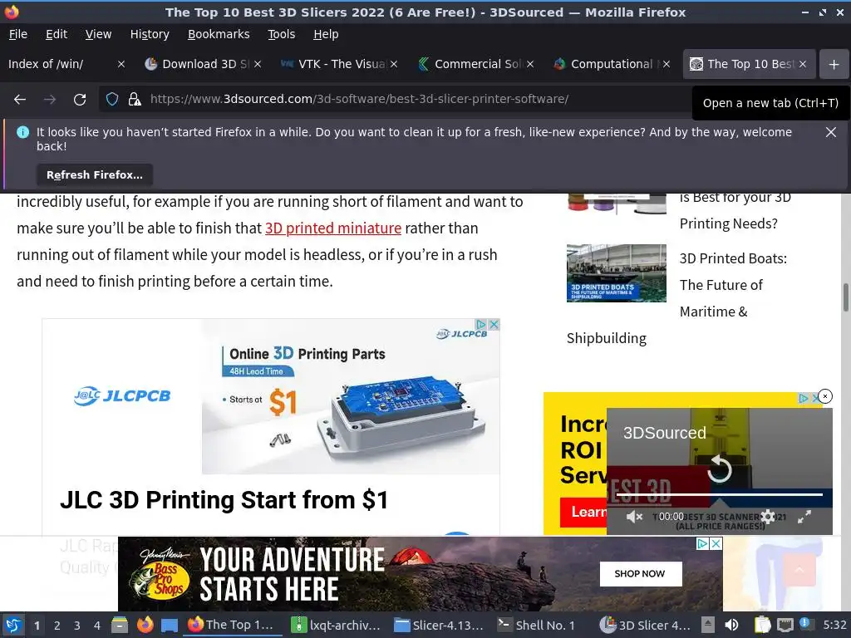The height and width of the screenshot is (638, 851).
Task: Switch to workspace 4
Action: (97, 626)
